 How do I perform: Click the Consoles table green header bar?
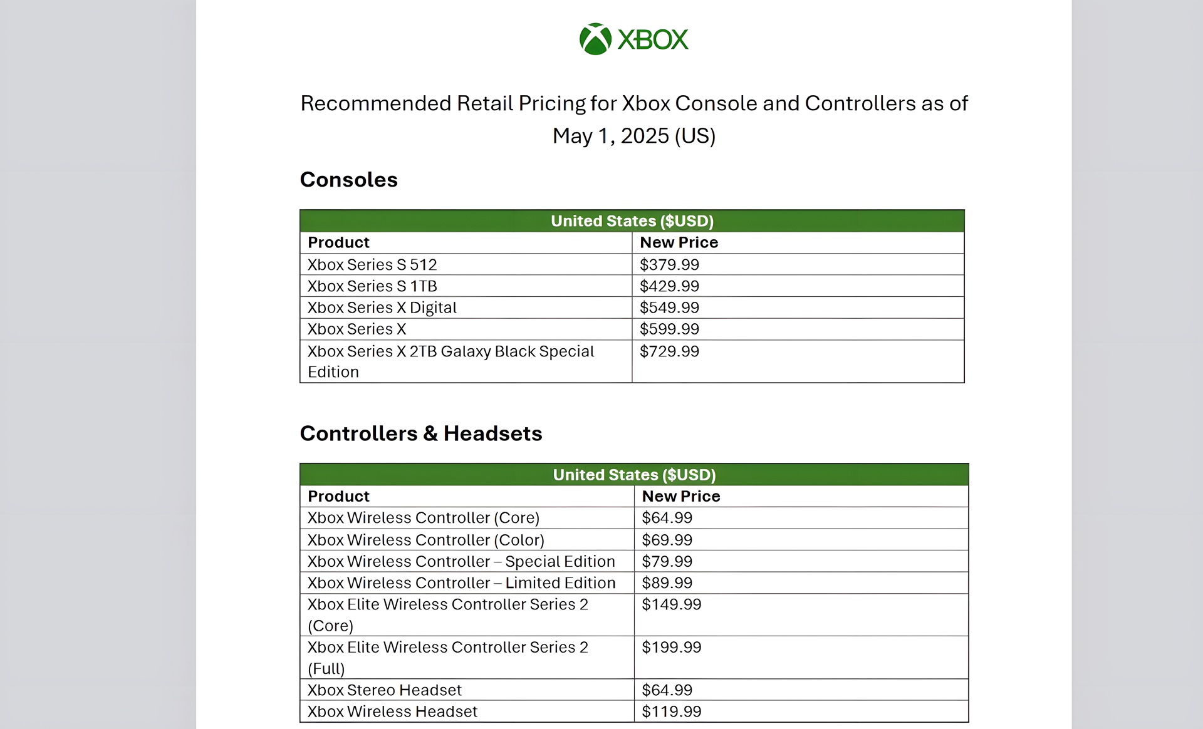(x=632, y=221)
